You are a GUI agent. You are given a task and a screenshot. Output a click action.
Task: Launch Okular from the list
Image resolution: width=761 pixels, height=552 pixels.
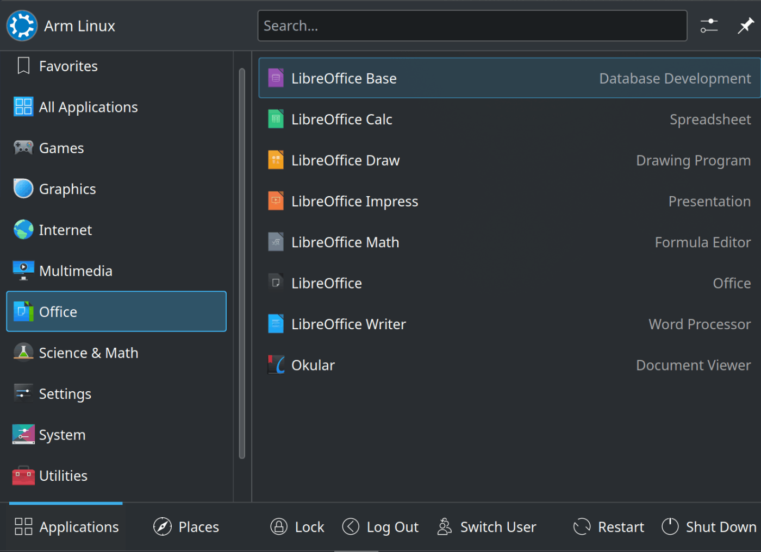[x=509, y=365]
